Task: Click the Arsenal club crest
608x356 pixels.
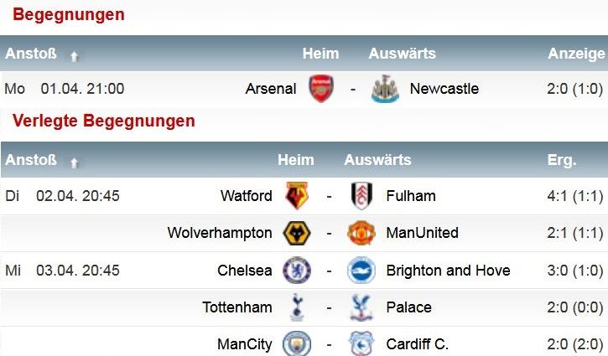Action: click(x=321, y=89)
